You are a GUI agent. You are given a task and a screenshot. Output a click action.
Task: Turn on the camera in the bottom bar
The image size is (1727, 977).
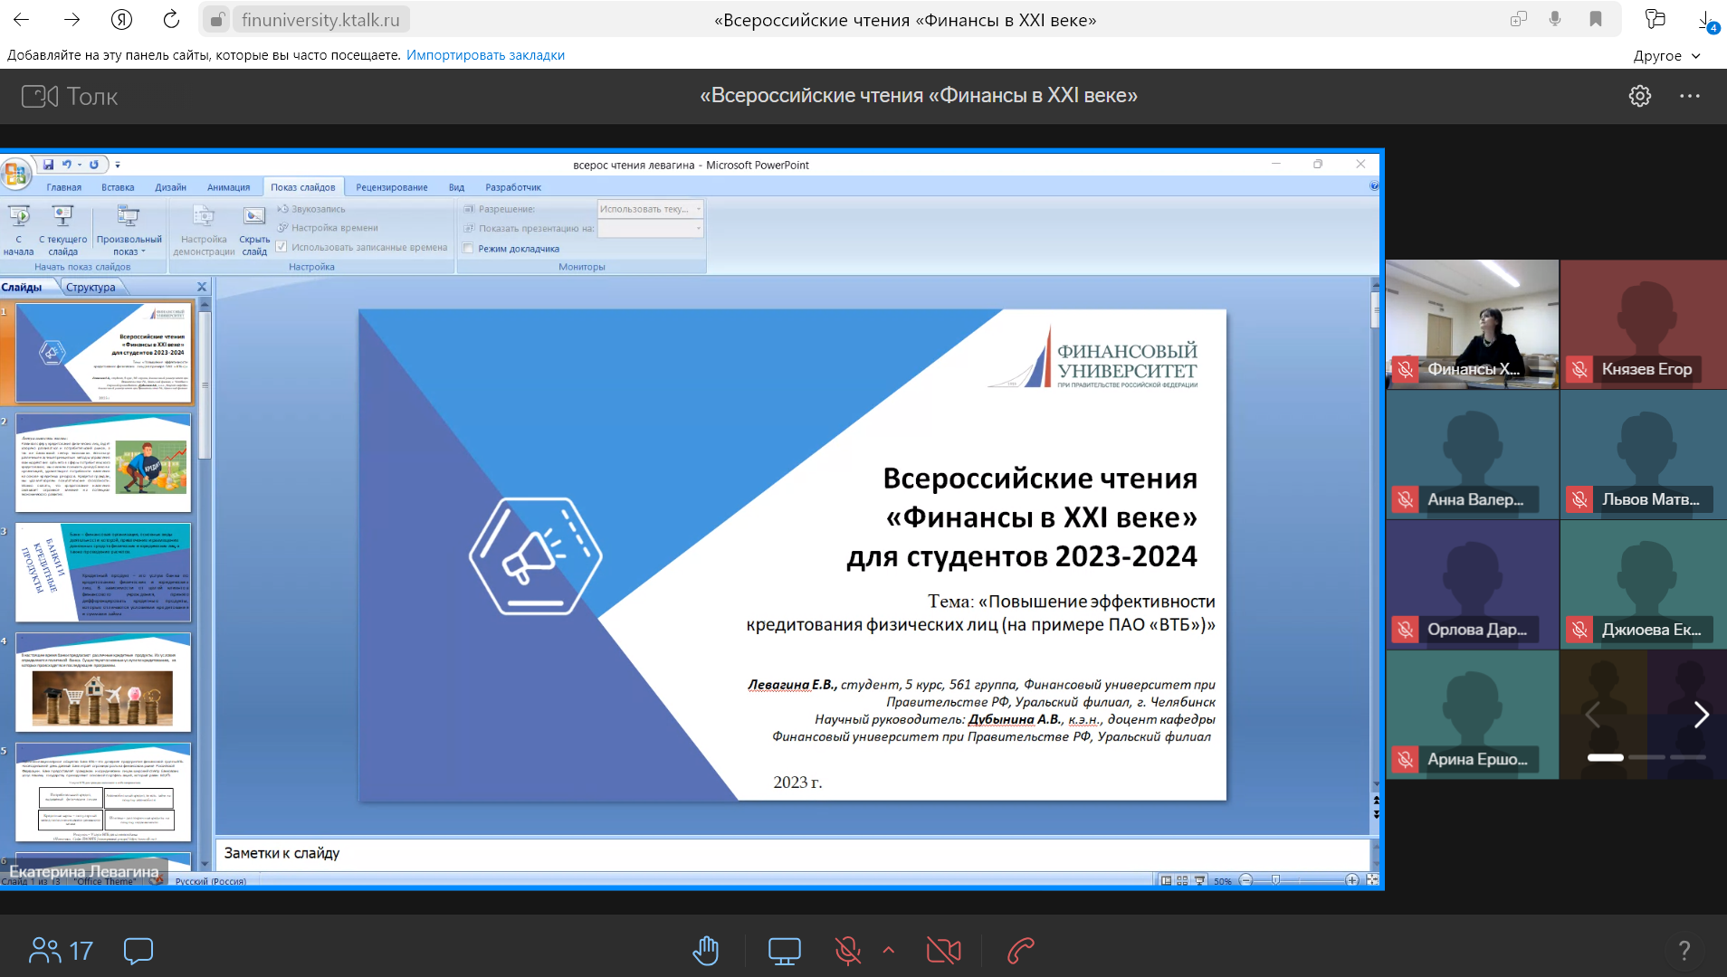click(x=943, y=950)
